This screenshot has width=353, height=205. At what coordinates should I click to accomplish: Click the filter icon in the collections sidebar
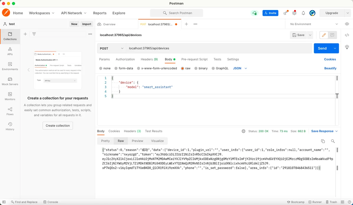click(x=34, y=34)
